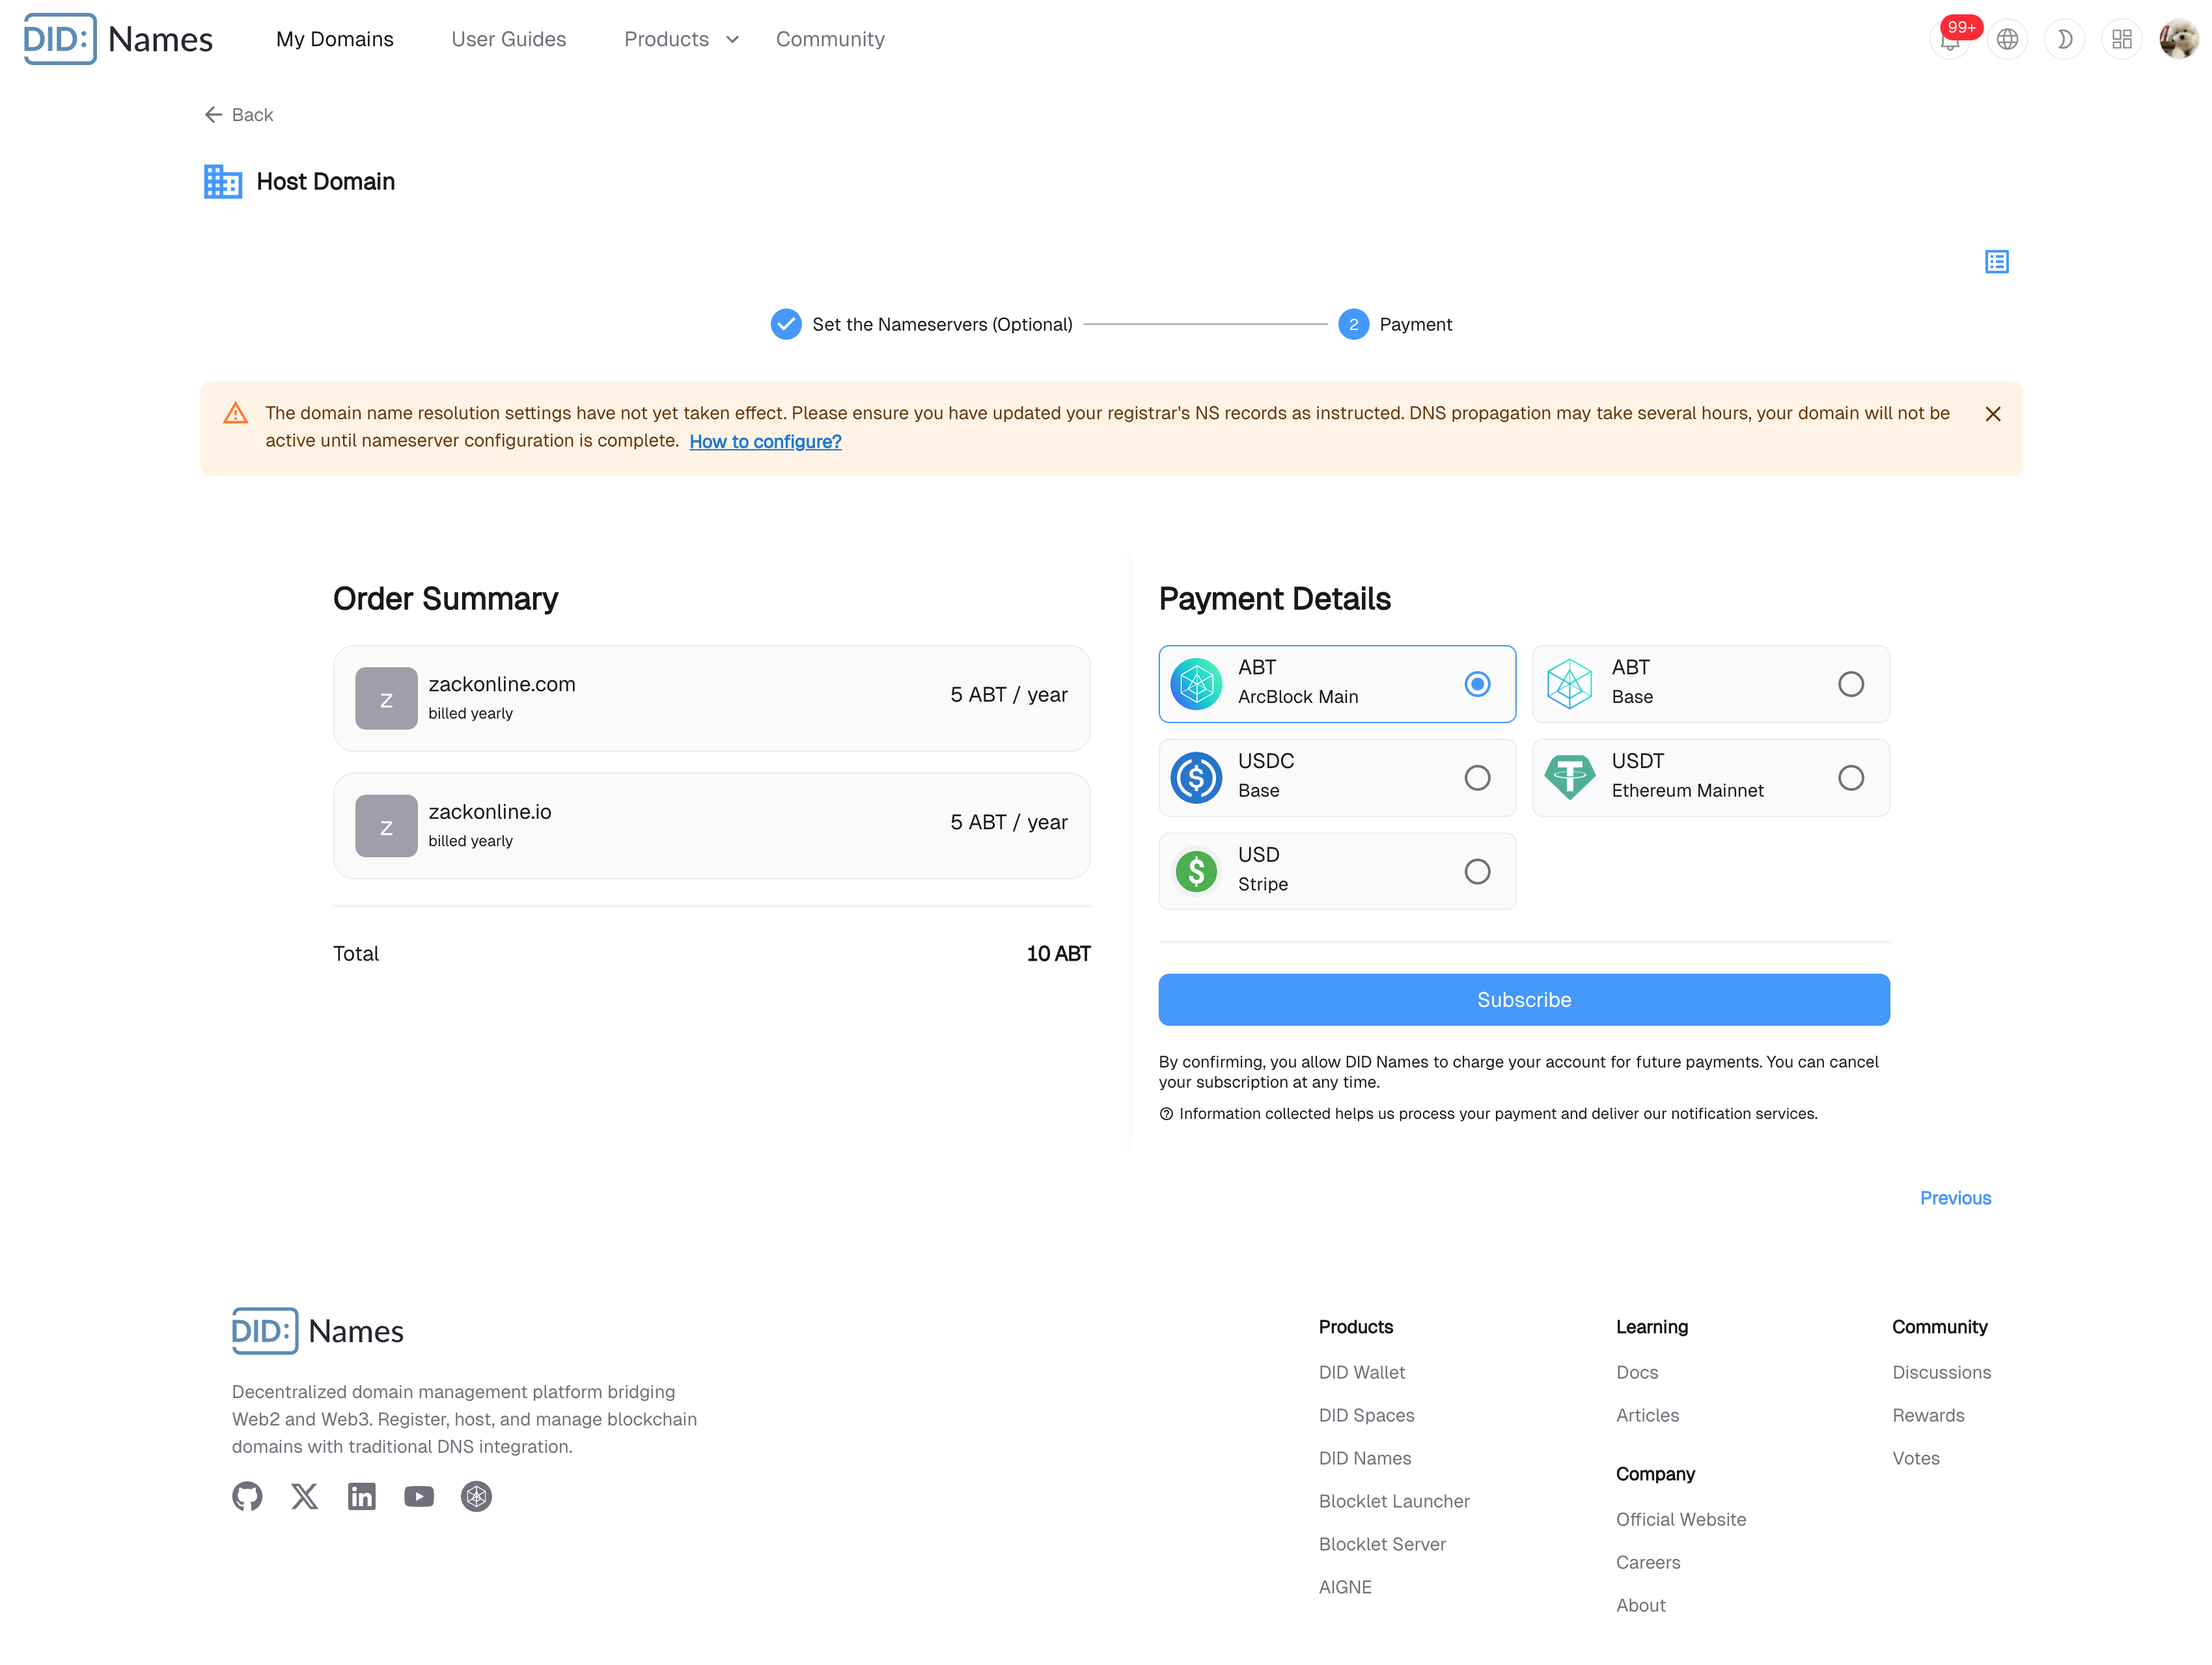Open the User Guides menu item
2212x1665 pixels.
[508, 39]
